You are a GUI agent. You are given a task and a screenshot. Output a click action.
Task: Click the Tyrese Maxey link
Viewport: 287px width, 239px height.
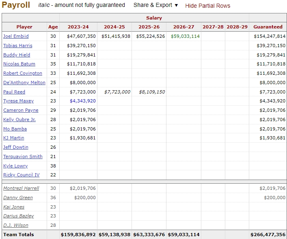[x=18, y=101]
